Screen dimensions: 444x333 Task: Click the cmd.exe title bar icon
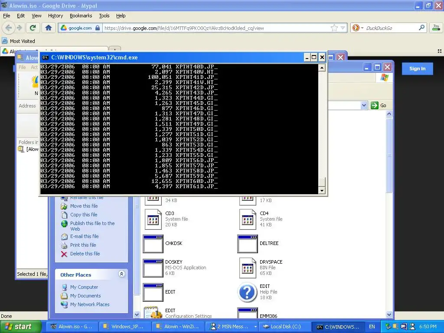click(45, 58)
